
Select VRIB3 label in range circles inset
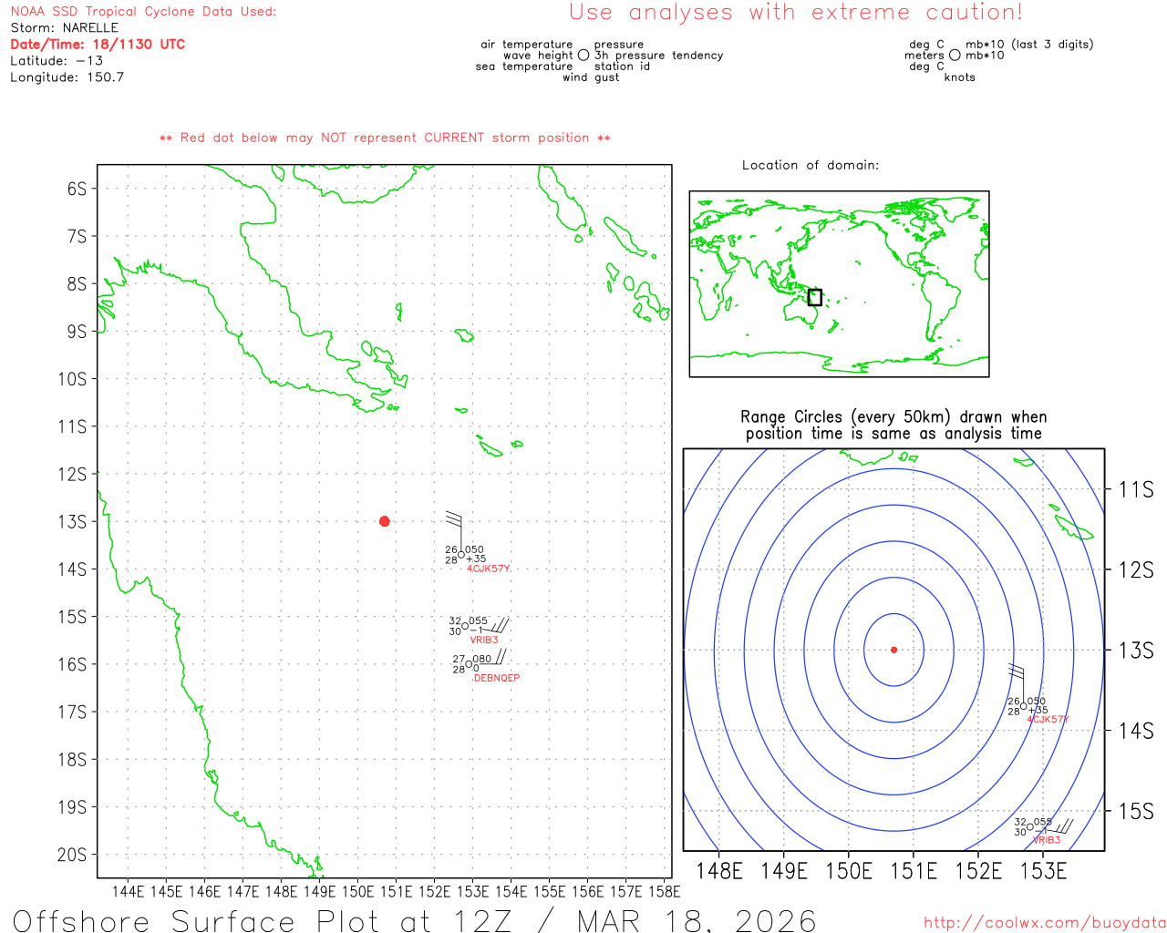(1047, 840)
